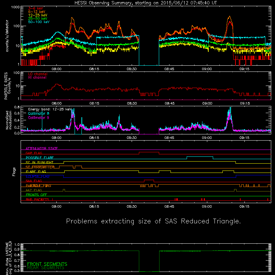This screenshot has height=275, width=275.
Task: Click the 09:15 tick label under flags panel
Action: (x=244, y=207)
